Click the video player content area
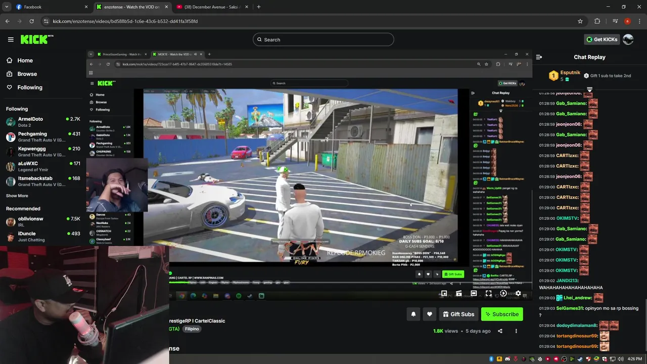 click(x=309, y=174)
